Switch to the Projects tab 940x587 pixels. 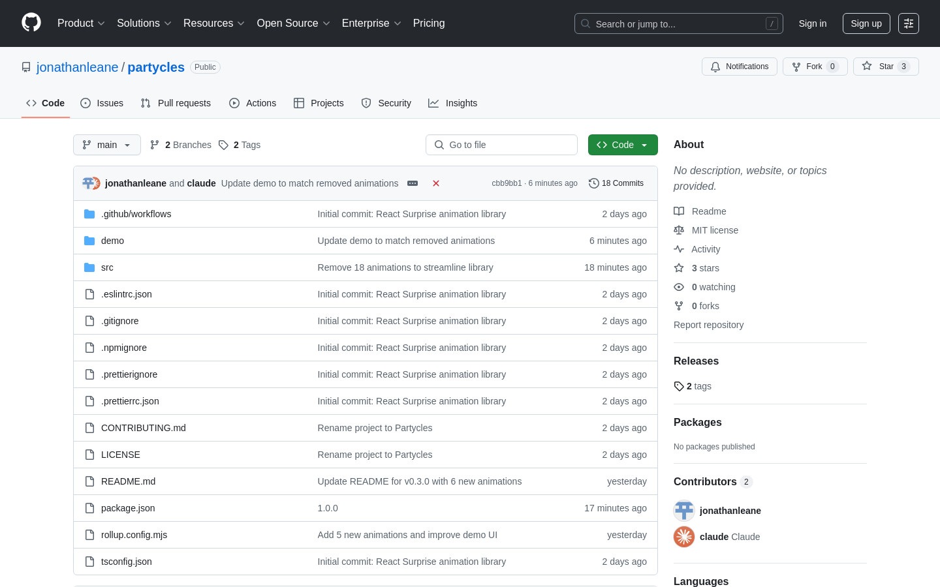tap(319, 103)
